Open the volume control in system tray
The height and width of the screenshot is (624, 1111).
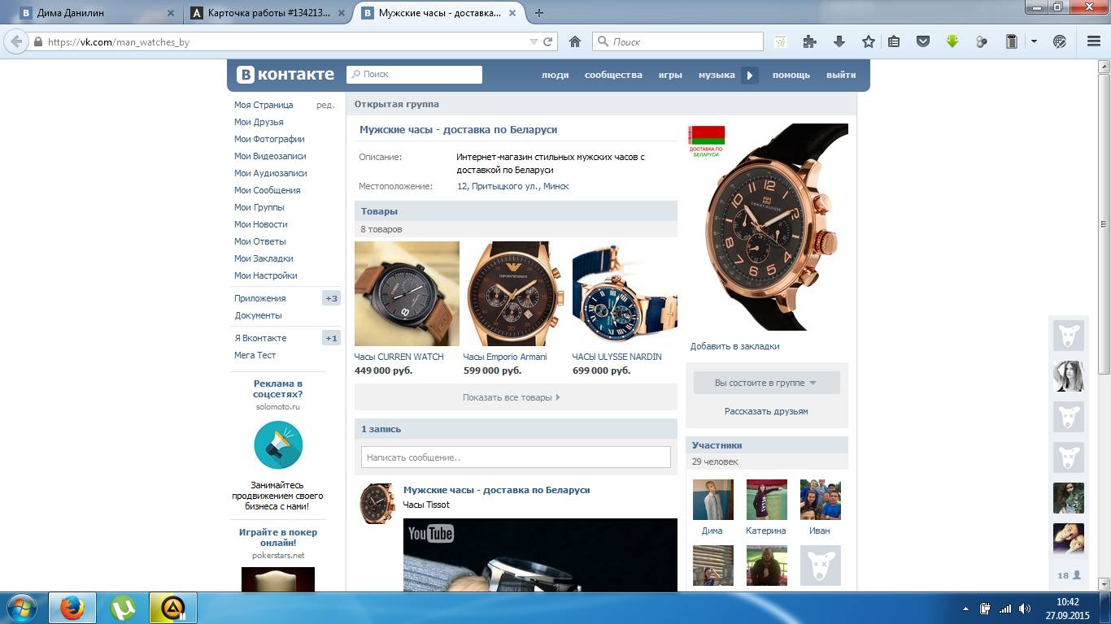pyautogui.click(x=1026, y=609)
